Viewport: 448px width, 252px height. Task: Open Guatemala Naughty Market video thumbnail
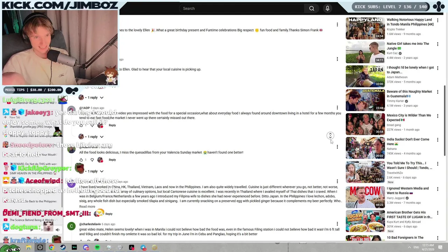(x=365, y=100)
